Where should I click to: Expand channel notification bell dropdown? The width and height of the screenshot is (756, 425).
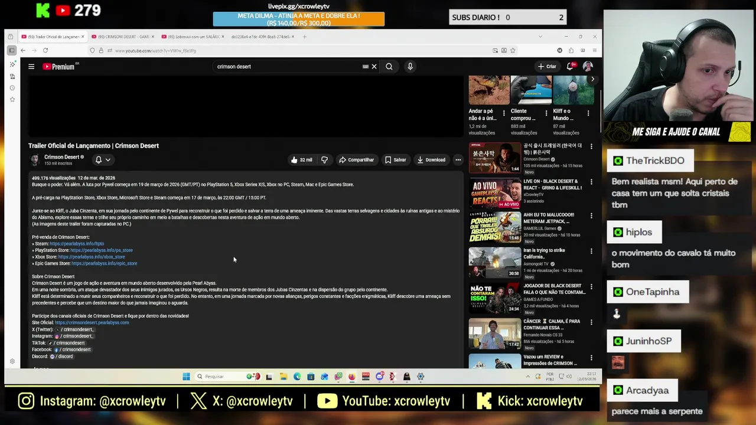coord(103,160)
